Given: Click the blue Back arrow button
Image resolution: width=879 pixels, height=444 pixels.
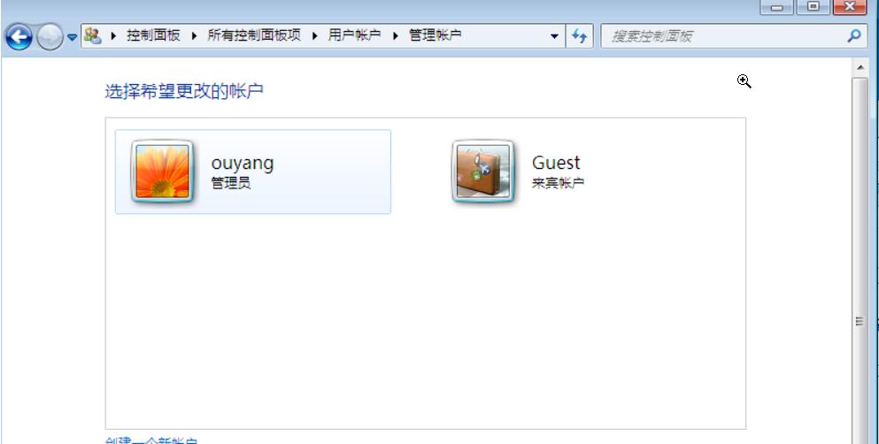Looking at the screenshot, I should [19, 37].
